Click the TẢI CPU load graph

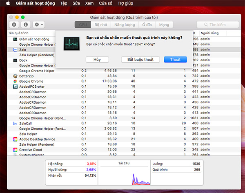[x=124, y=173]
